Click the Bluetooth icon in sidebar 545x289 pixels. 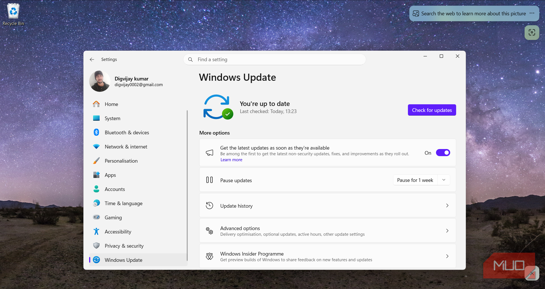(97, 132)
